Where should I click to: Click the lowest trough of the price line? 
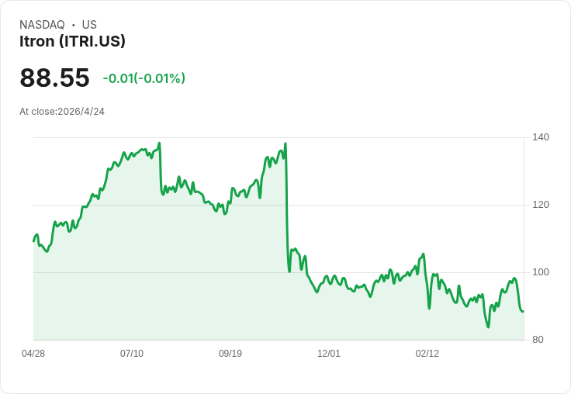pos(488,327)
